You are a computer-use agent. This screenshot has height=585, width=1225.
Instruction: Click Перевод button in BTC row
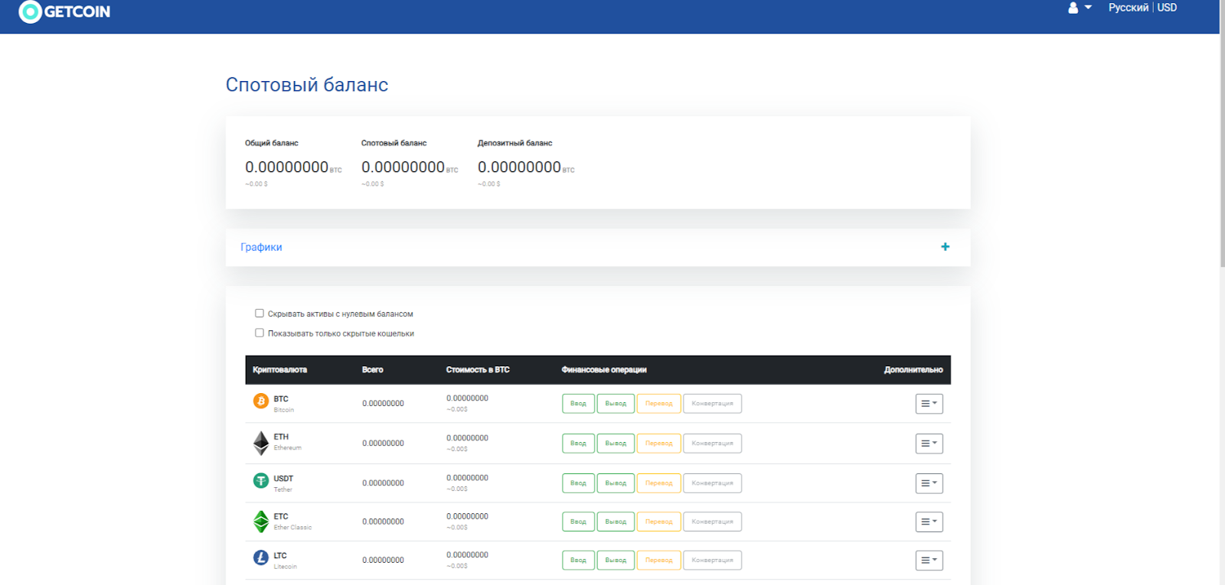[x=658, y=404]
